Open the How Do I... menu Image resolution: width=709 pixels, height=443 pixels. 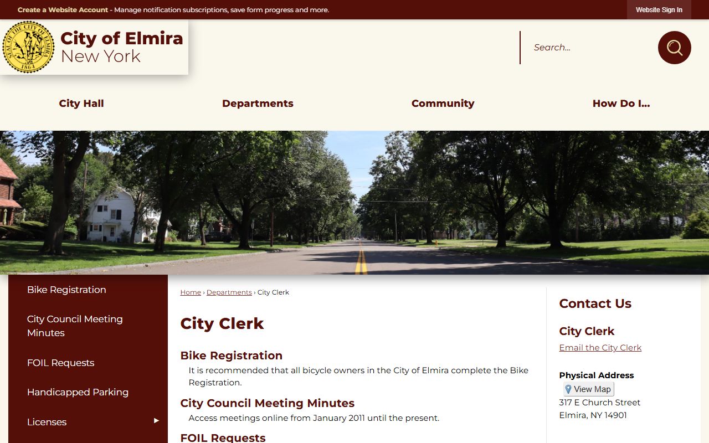pyautogui.click(x=621, y=104)
